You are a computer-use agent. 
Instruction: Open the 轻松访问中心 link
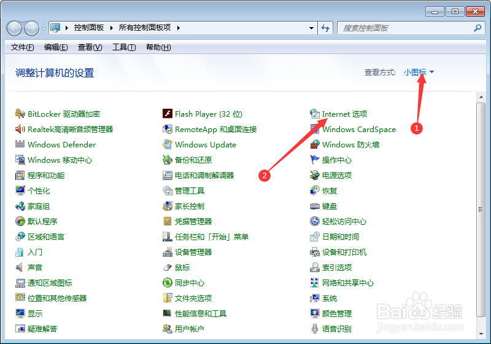tap(344, 222)
